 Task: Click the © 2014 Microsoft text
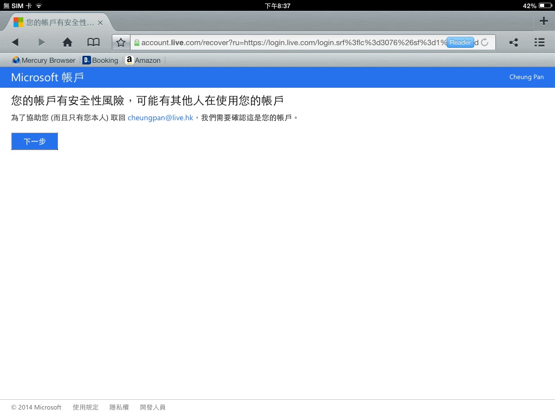pos(36,407)
